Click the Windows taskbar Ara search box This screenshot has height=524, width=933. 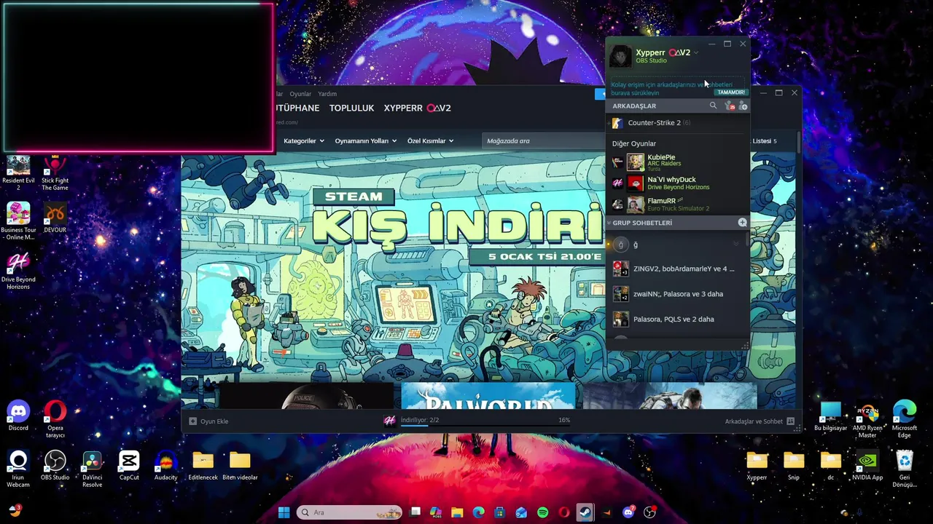[x=349, y=512]
